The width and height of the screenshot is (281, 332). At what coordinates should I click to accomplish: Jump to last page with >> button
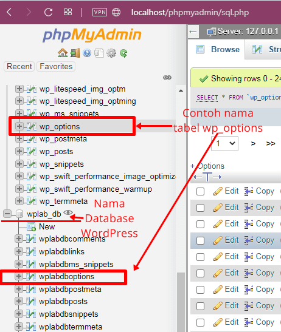tap(271, 144)
